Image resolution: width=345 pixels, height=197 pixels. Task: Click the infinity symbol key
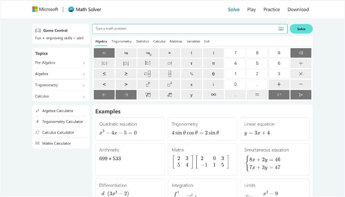pyautogui.click(x=213, y=95)
